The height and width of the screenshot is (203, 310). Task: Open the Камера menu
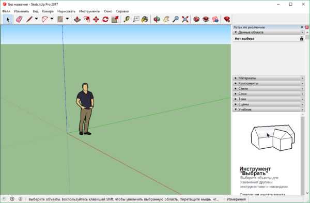pyautogui.click(x=48, y=11)
